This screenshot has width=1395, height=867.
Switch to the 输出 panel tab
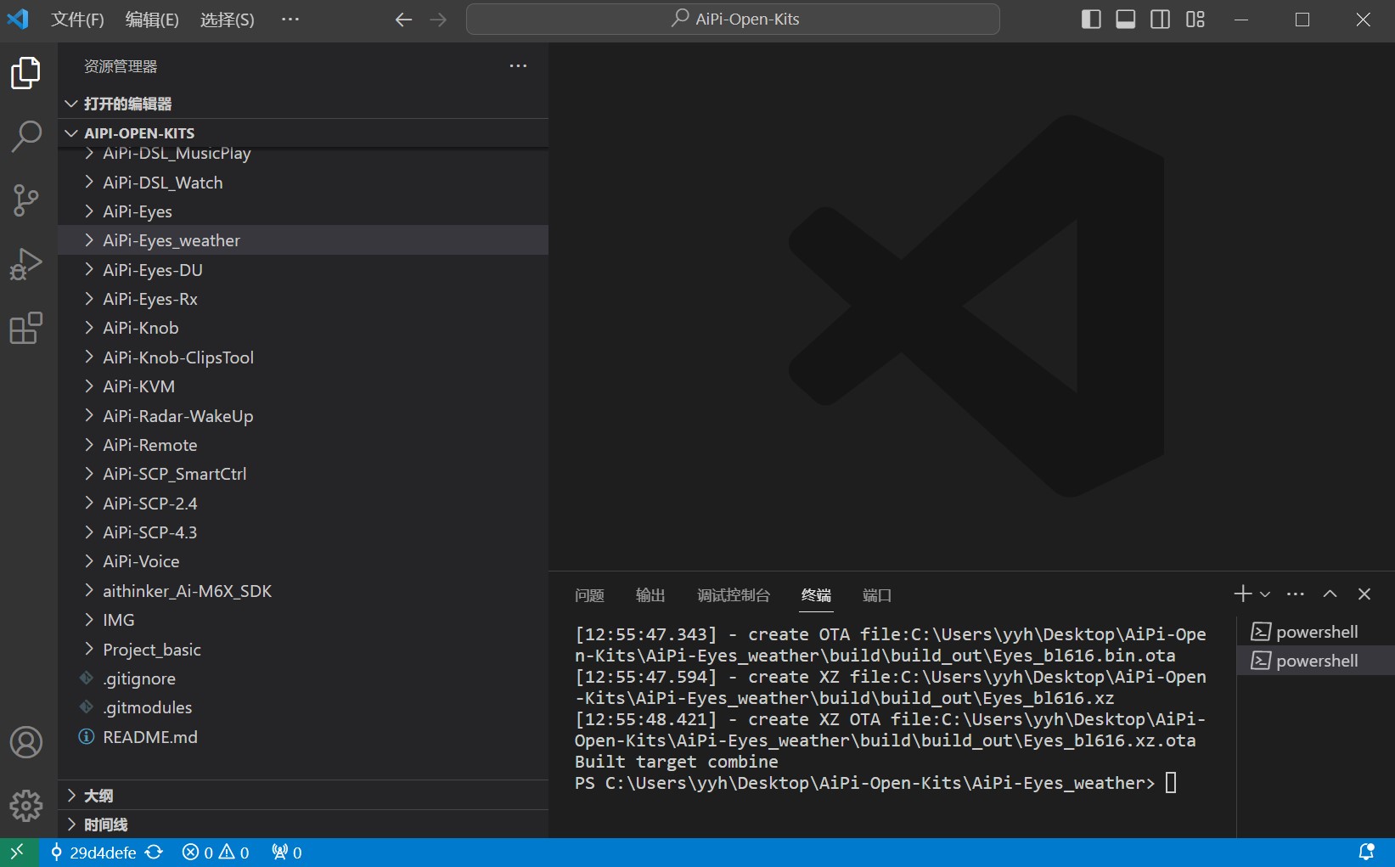pyautogui.click(x=650, y=595)
